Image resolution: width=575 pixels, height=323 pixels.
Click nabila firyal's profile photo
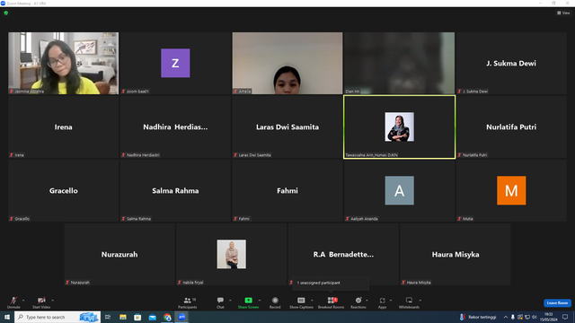click(x=232, y=254)
